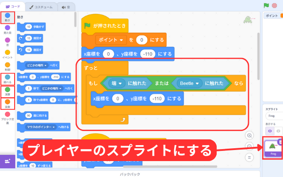Image resolution: width=283 pixels, height=177 pixels.
Task: Select the イベント events category circle
Action: (8, 52)
